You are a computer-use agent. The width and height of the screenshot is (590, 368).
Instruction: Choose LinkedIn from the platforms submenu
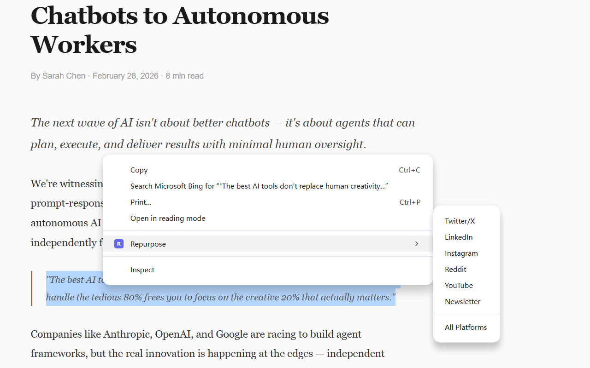click(459, 237)
